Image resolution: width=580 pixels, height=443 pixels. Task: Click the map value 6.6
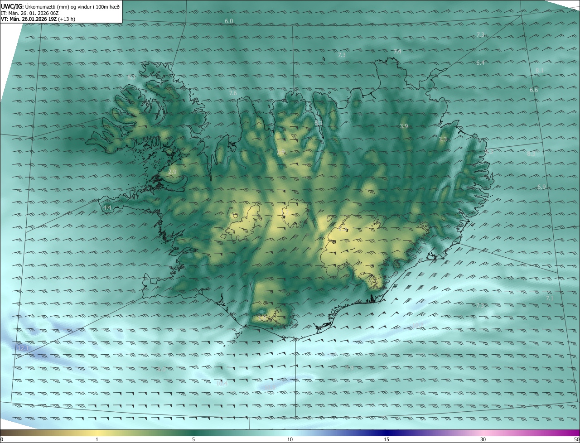coord(534,90)
